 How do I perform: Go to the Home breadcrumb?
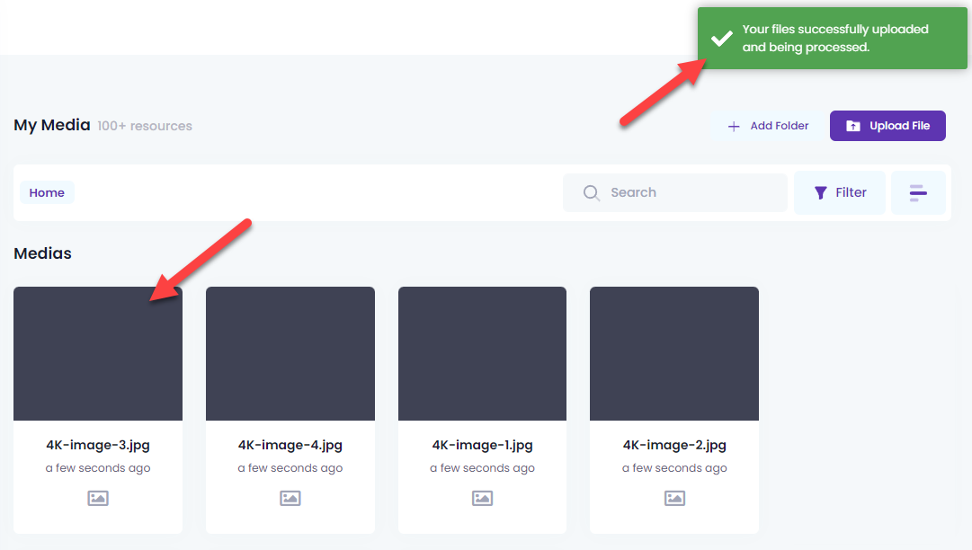click(x=47, y=192)
